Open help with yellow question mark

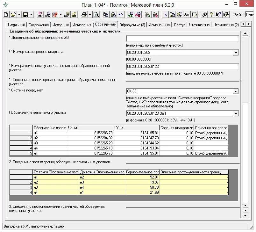coord(212,15)
